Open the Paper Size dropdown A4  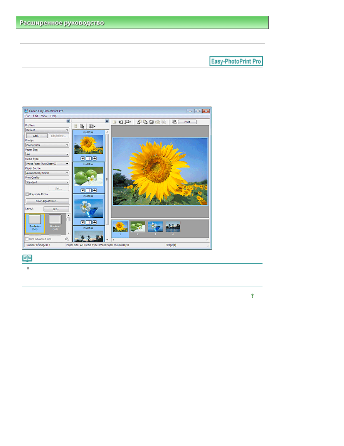tap(47, 154)
